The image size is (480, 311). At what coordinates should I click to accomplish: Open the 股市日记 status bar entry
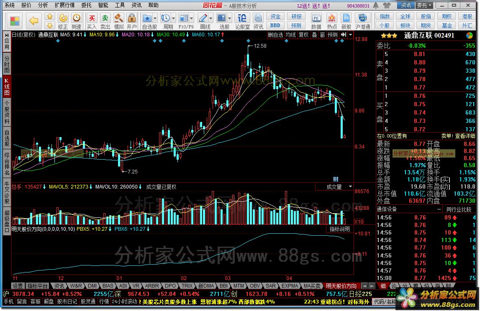click(x=67, y=302)
